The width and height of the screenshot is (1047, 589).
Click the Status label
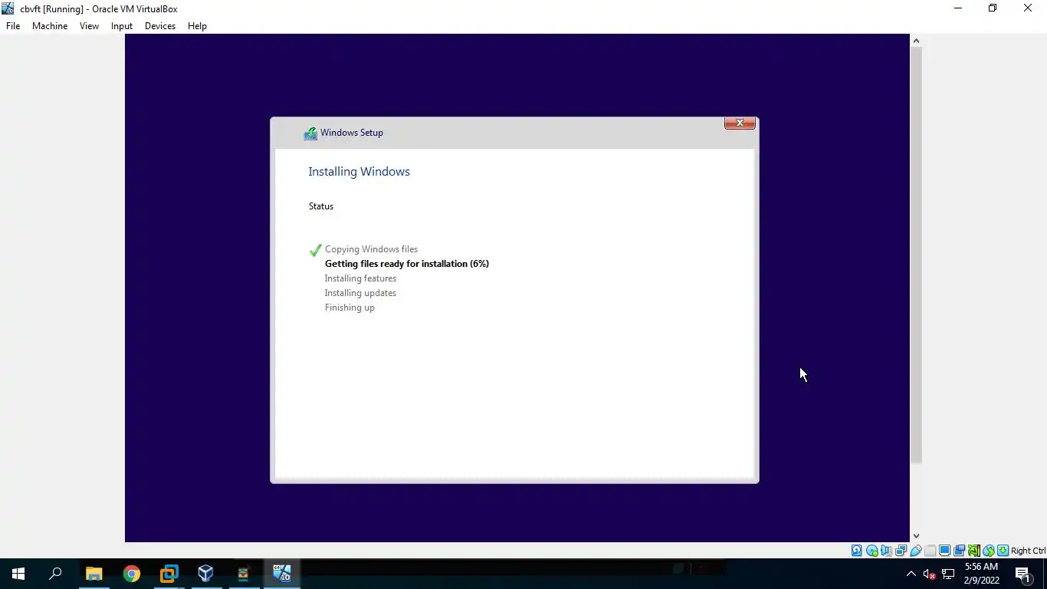[321, 206]
